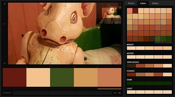Screen dimensions: 175x97
Task: Click the small icon right of navigator thumbnail
Action: pyautogui.click(x=120, y=4)
